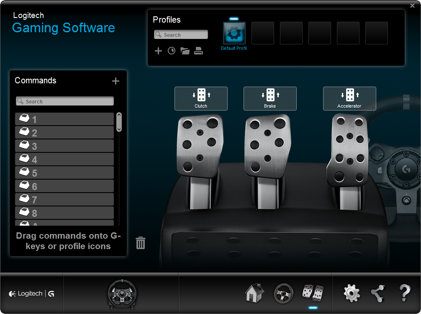Select the Default Profile icon
This screenshot has width=421, height=314.
coord(234,33)
